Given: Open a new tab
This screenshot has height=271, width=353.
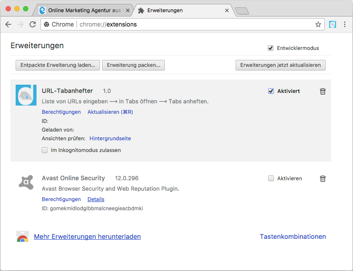Looking at the screenshot, I should (241, 11).
